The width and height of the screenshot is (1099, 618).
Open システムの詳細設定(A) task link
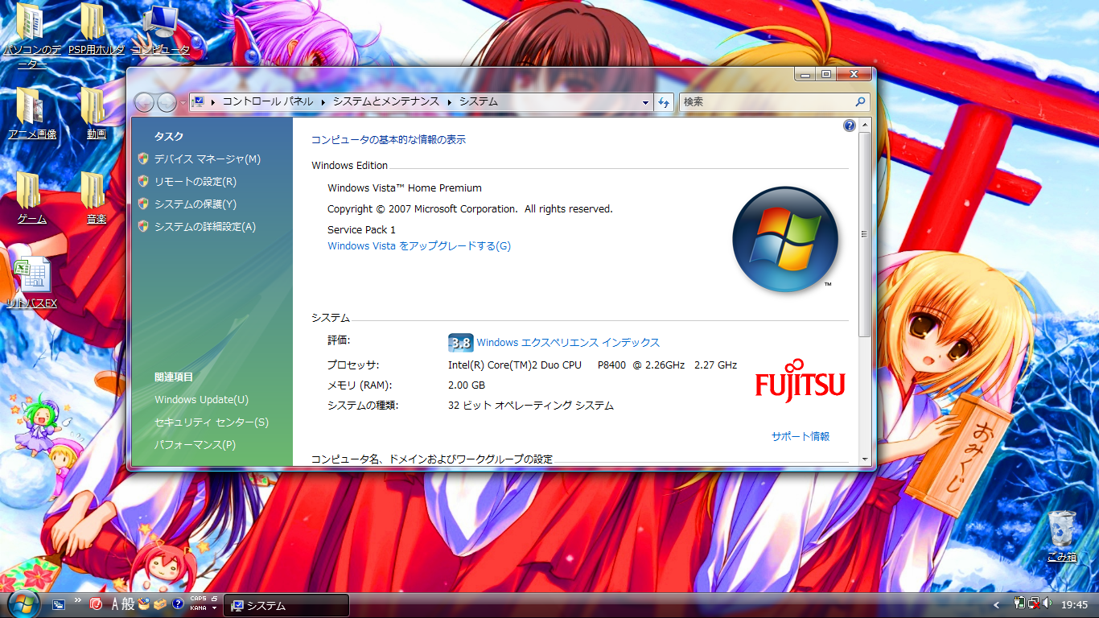point(205,227)
